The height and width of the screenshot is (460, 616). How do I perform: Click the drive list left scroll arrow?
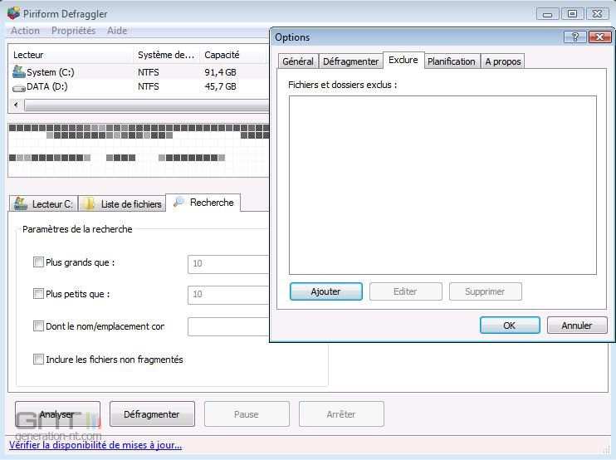pyautogui.click(x=16, y=105)
